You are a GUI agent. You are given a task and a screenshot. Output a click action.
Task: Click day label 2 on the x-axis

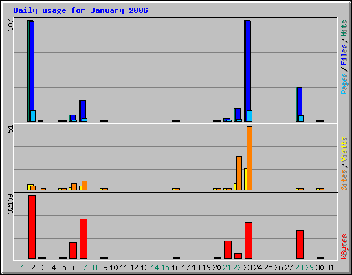point(33,267)
